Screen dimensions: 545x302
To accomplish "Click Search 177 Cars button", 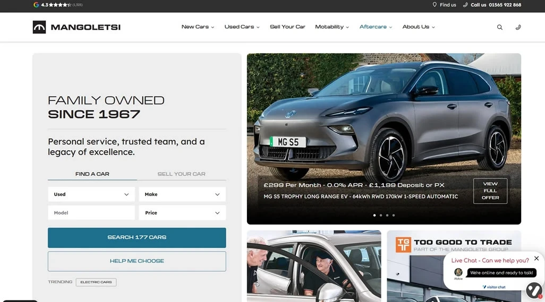I will [x=137, y=237].
